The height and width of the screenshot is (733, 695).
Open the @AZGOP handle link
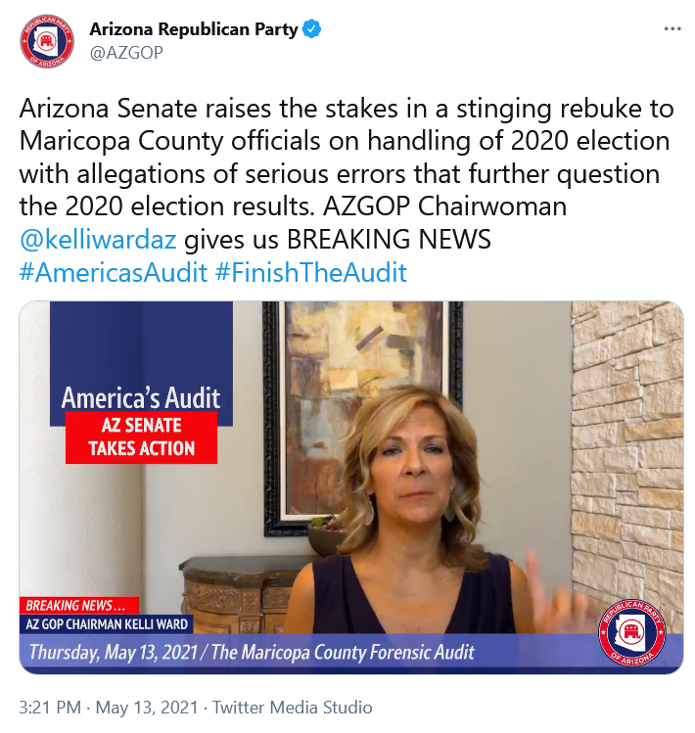tap(126, 53)
